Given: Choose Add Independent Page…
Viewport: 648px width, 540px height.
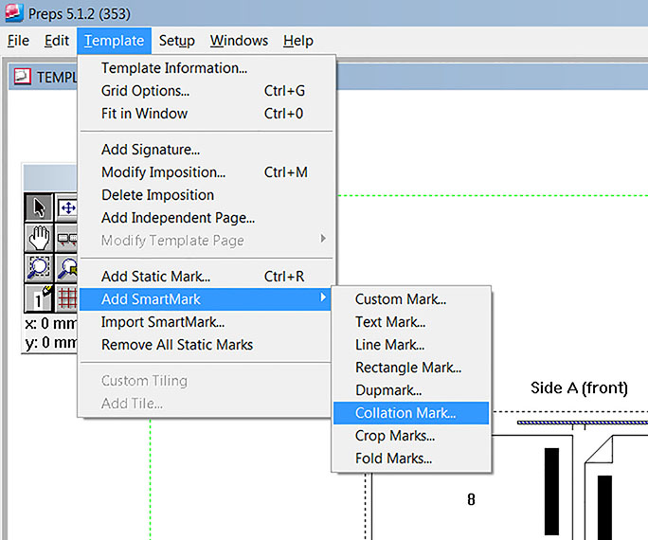Looking at the screenshot, I should click(206, 217).
